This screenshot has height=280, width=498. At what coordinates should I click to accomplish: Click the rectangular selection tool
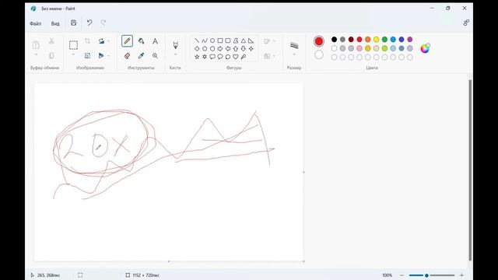point(73,45)
